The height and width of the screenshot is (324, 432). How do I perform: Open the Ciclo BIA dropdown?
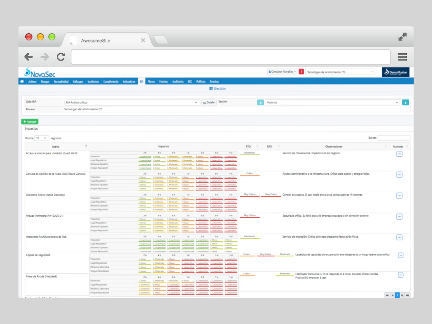pyautogui.click(x=132, y=102)
